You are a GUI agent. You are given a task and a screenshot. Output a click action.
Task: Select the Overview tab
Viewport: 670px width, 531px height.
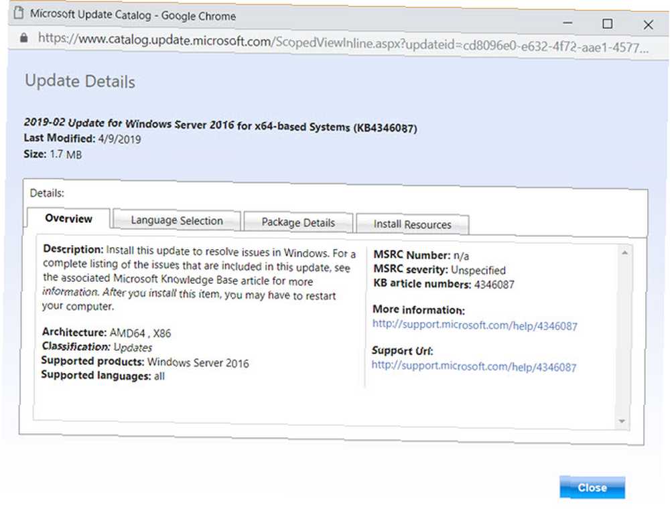tap(68, 218)
